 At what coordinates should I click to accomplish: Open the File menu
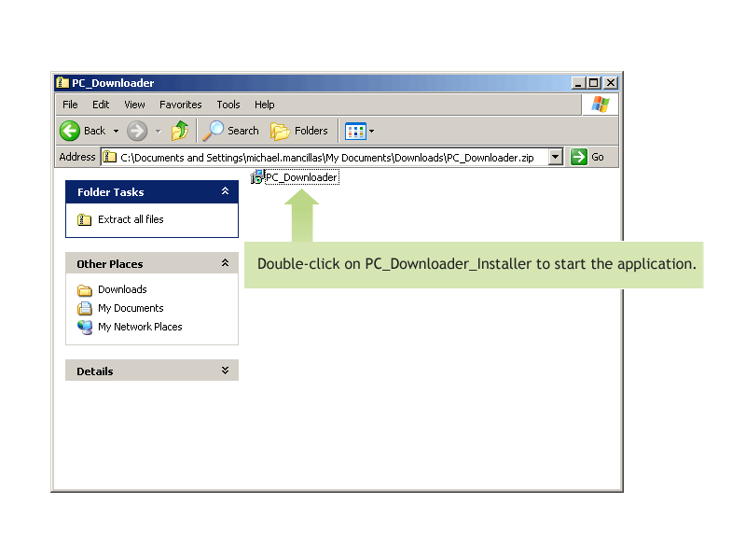click(x=70, y=105)
